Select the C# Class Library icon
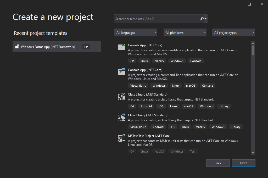268x178 pixels. (x=122, y=97)
